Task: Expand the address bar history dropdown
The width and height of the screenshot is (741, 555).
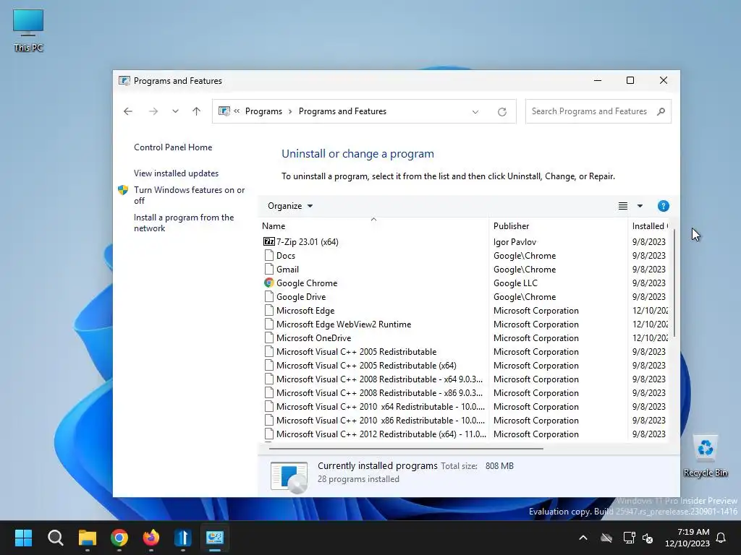Action: pyautogui.click(x=475, y=112)
